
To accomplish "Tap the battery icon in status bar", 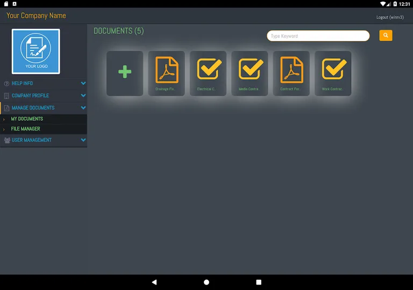I will [395, 4].
